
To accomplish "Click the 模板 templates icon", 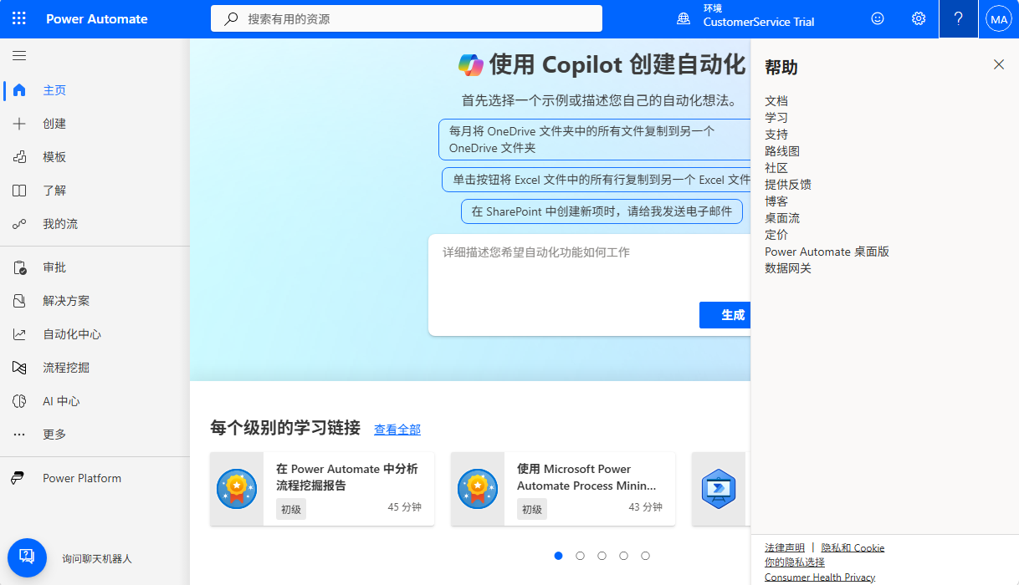I will click(x=19, y=157).
